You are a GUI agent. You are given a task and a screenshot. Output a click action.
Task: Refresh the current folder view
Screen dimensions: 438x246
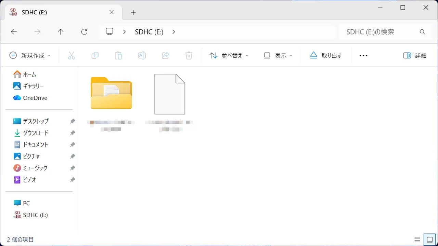coord(84,32)
